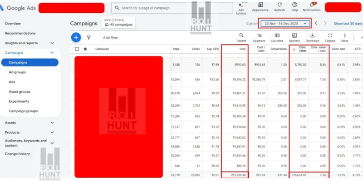Open Asset groups in the sidebar
Screen dimensions: 363x181
(20, 92)
